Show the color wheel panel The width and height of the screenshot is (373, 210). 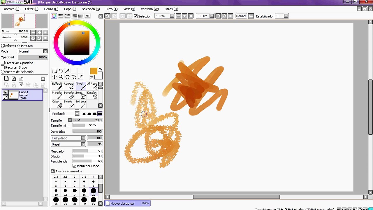pyautogui.click(x=54, y=16)
